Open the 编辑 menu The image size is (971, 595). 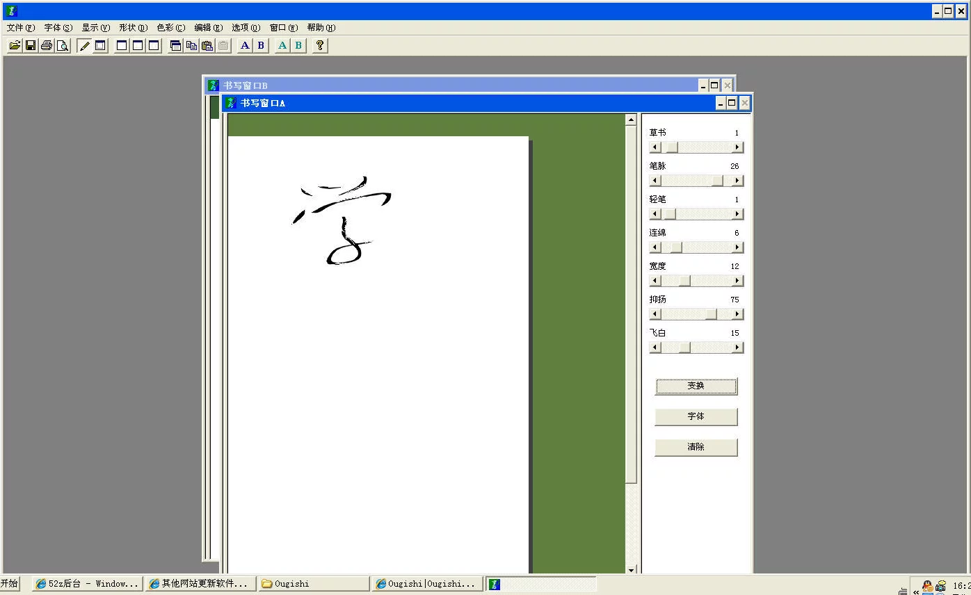pos(208,28)
